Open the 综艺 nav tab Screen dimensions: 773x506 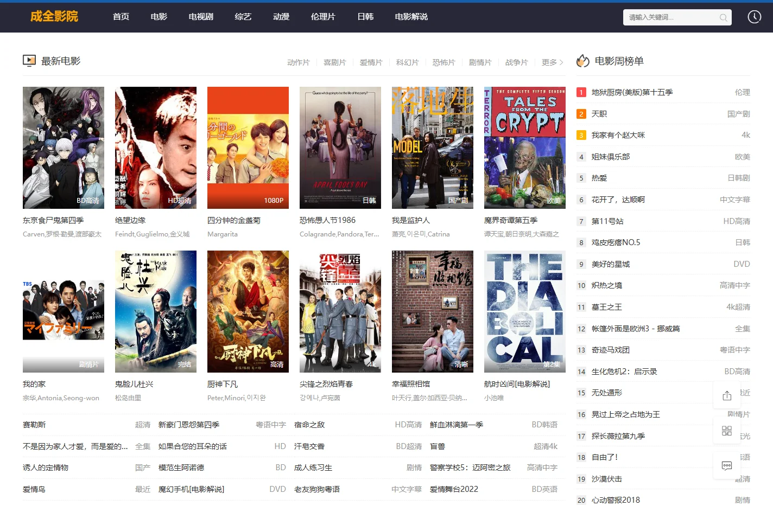point(243,17)
